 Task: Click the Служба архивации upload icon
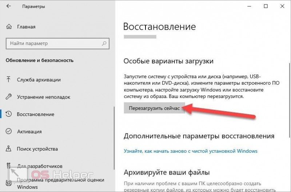[8, 79]
